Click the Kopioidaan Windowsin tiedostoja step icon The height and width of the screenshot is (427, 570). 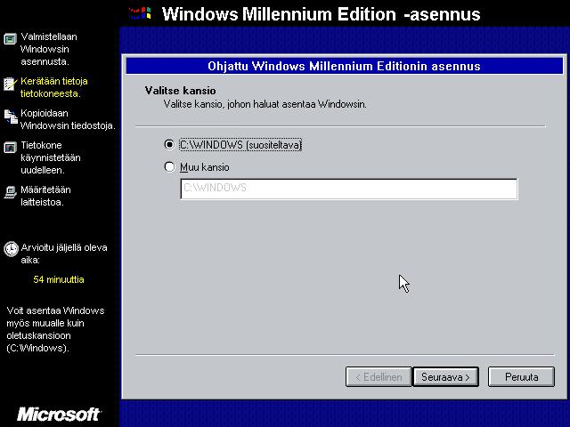pyautogui.click(x=11, y=117)
